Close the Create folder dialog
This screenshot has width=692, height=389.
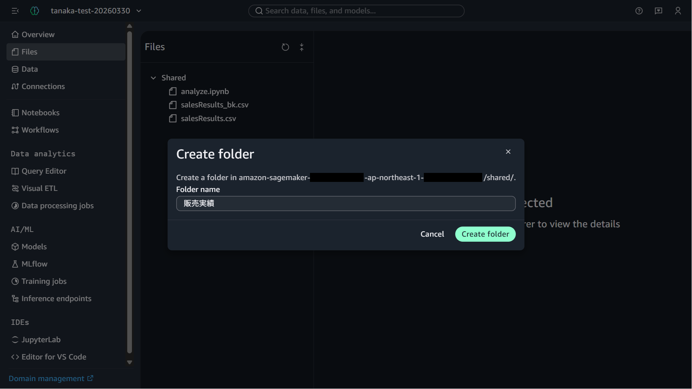tap(508, 152)
